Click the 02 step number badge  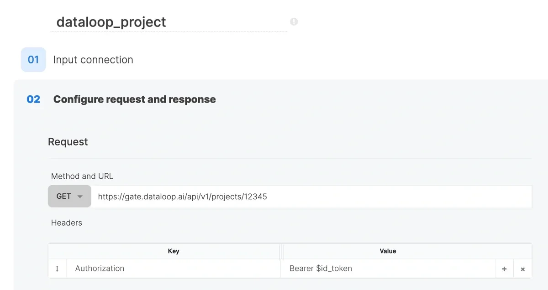point(33,99)
